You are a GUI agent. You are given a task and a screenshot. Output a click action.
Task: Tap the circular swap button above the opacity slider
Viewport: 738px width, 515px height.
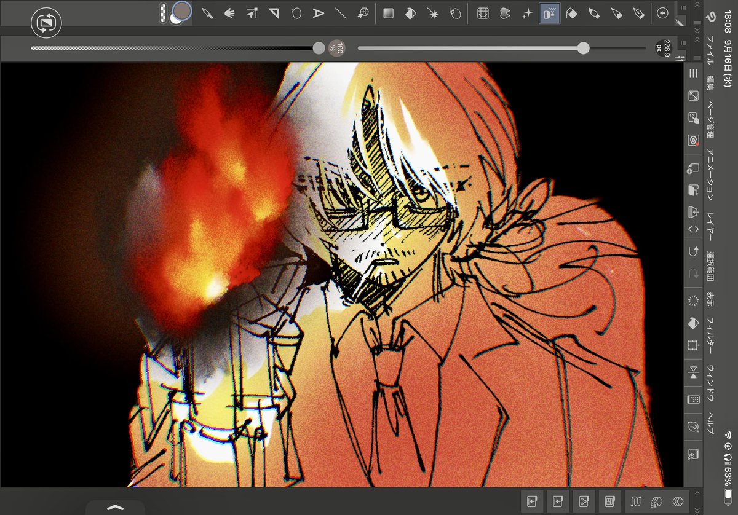[x=46, y=23]
